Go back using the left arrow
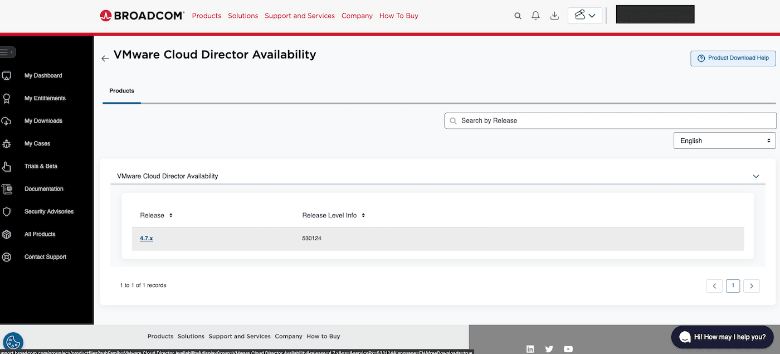Screen dimensions: 780x354 tap(105, 59)
